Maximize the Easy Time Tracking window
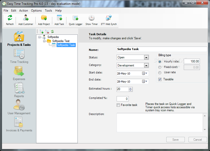The image size is (210, 151). click(x=193, y=3)
